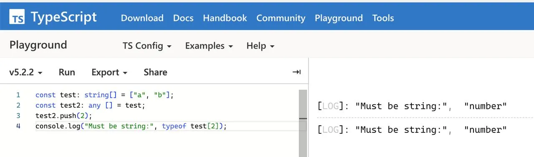The width and height of the screenshot is (534, 157).
Task: Click the test2.push(2); code line
Action: 63,116
